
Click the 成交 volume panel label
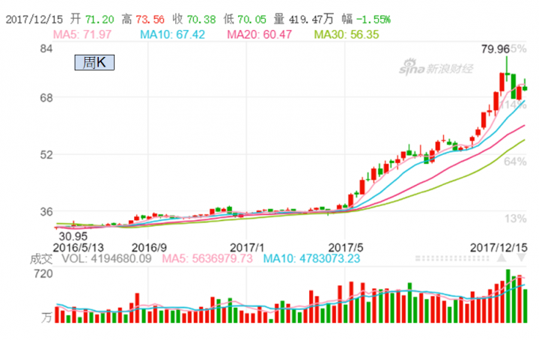tap(41, 259)
